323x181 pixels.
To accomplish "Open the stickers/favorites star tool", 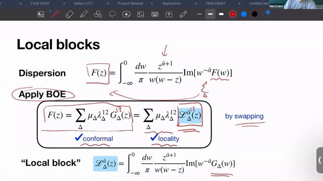I will [x=126, y=15].
